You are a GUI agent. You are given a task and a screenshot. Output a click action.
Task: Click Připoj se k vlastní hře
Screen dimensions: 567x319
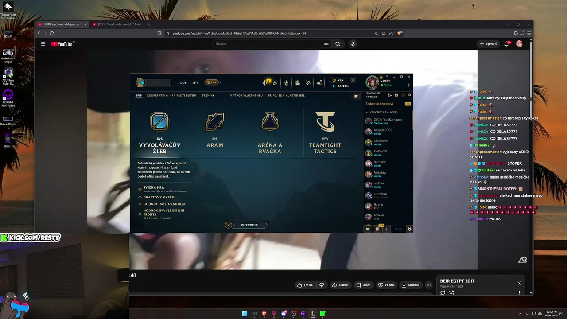click(x=286, y=95)
